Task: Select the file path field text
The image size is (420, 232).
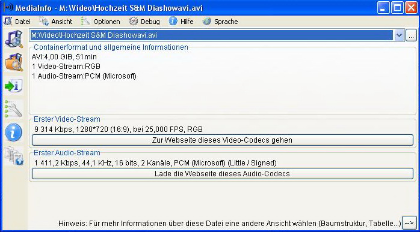Action: point(212,35)
